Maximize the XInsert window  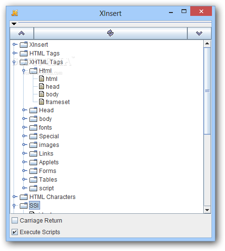(x=184, y=12)
